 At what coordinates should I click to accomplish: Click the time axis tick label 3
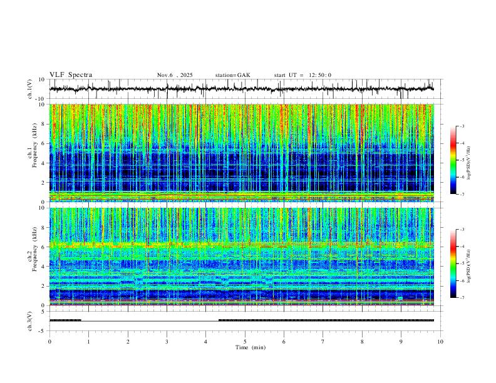(x=167, y=342)
